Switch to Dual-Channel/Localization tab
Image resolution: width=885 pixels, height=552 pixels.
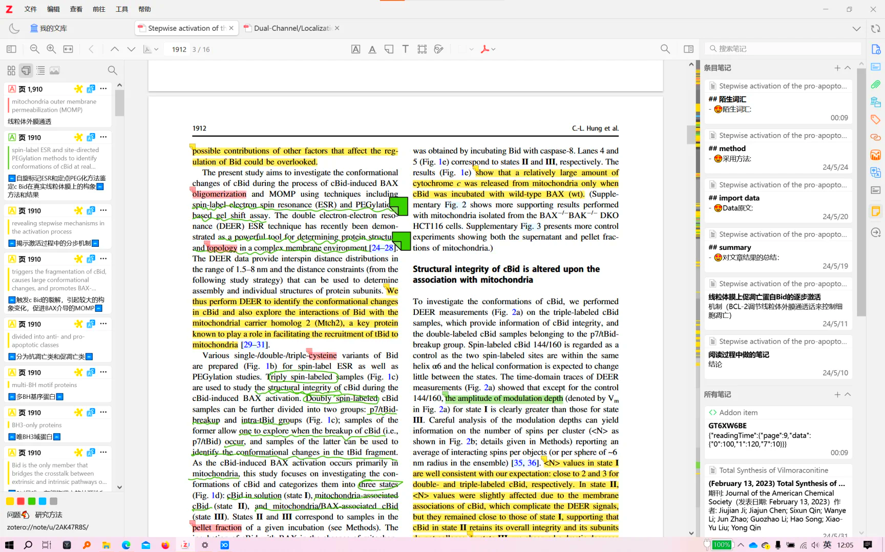(291, 28)
